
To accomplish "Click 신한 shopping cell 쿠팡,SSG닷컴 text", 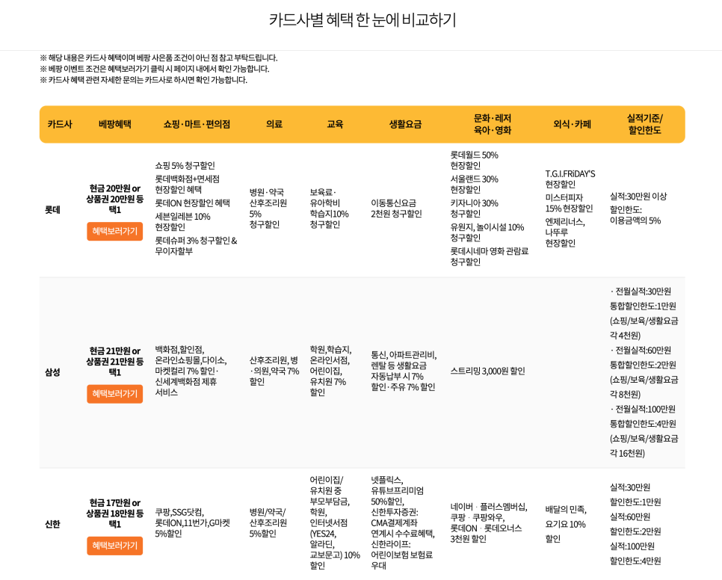I will click(x=193, y=523).
